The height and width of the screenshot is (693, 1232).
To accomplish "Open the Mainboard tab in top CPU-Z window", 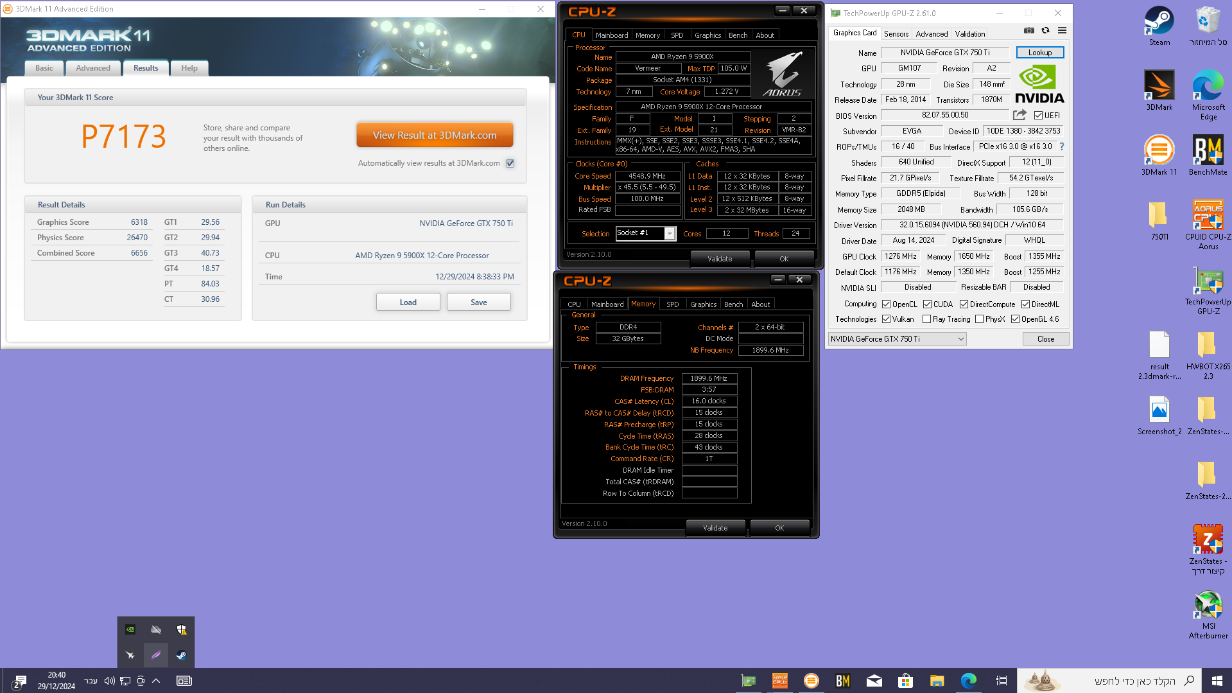I will pyautogui.click(x=612, y=35).
